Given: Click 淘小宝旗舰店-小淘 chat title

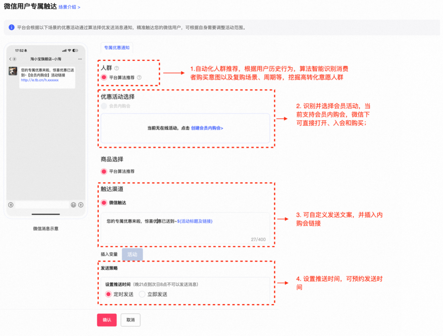Looking at the screenshot, I should pos(46,59).
